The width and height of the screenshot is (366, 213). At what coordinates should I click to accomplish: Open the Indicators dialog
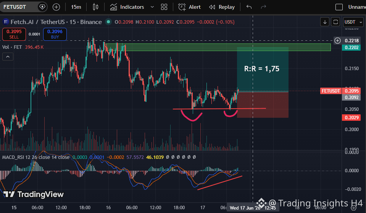pos(127,7)
